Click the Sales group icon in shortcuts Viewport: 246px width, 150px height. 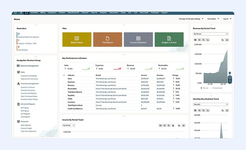(18, 72)
